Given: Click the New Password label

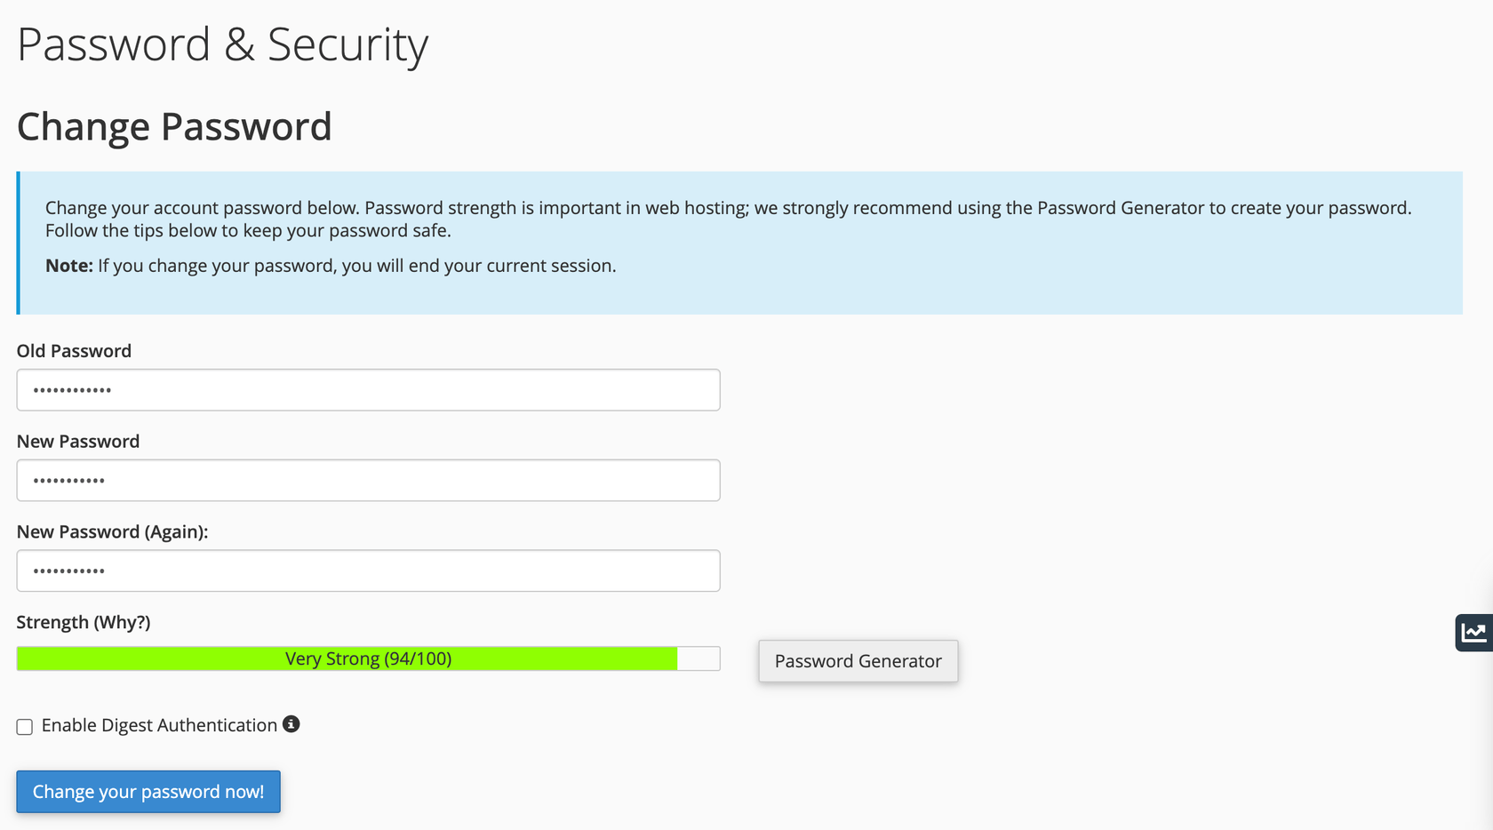Looking at the screenshot, I should (x=78, y=442).
